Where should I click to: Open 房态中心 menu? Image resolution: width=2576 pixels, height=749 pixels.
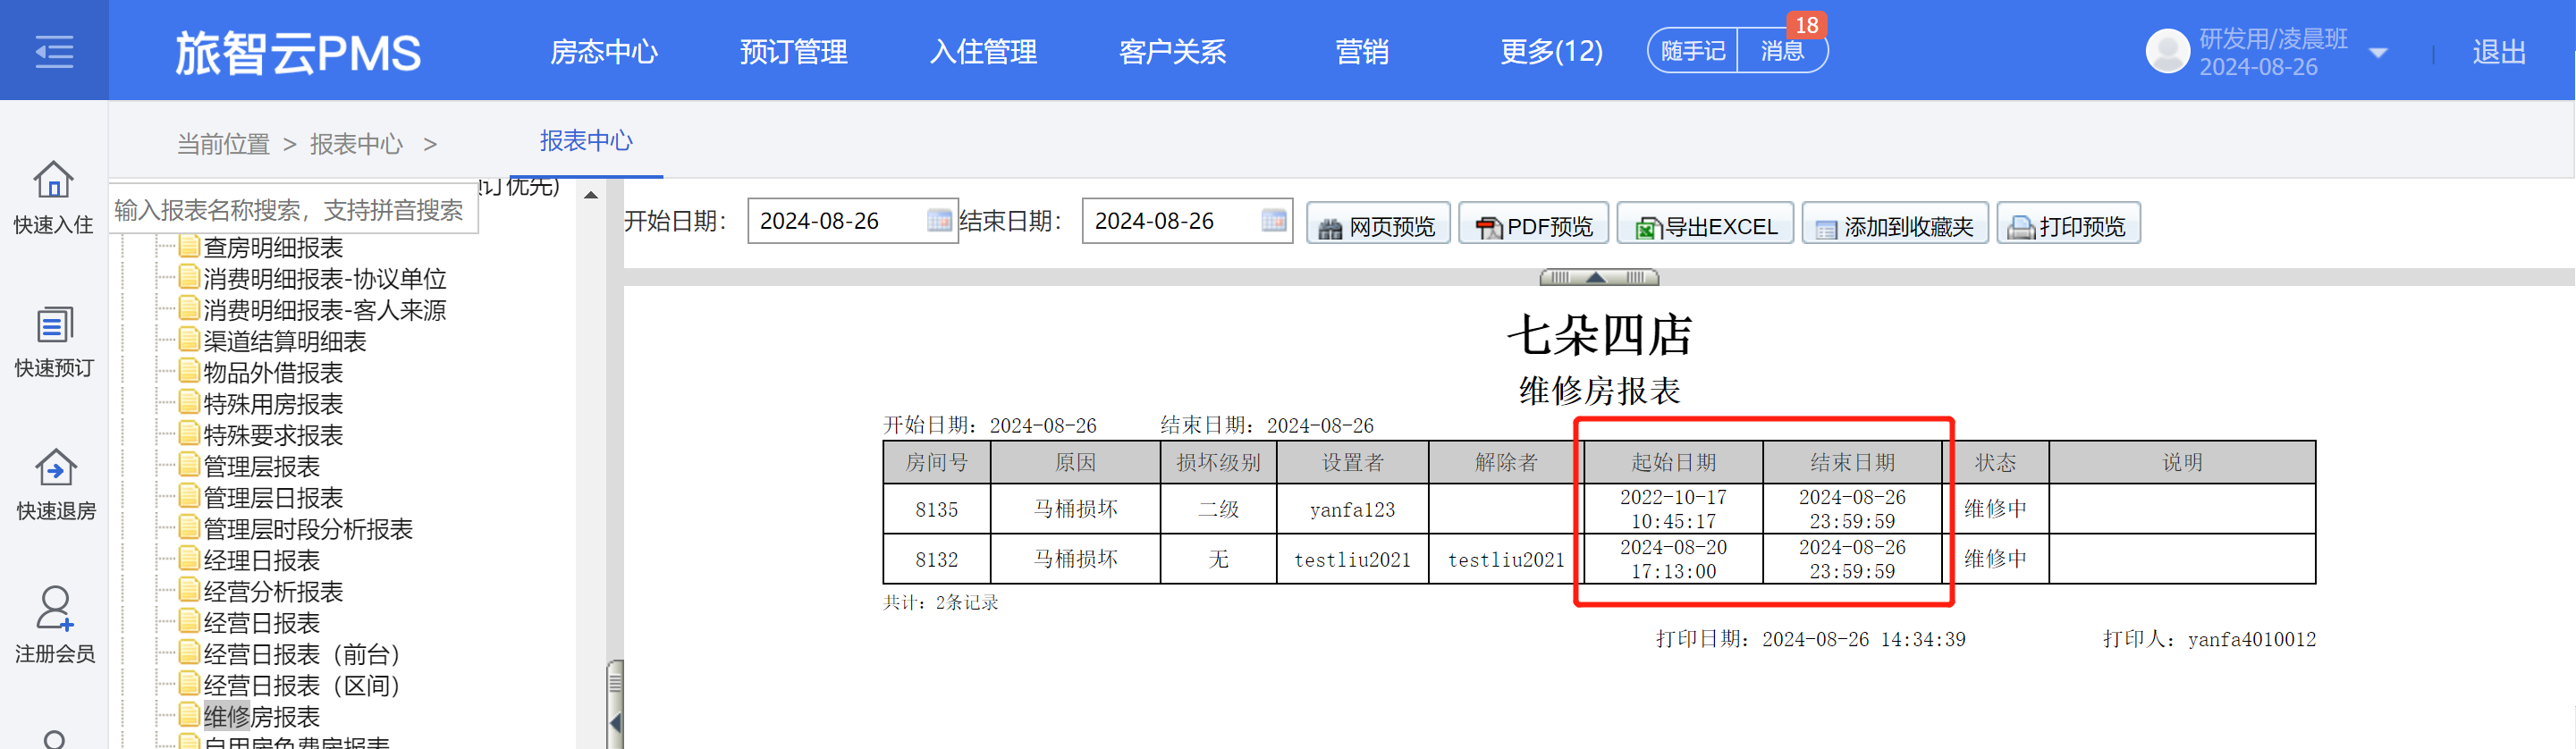604,52
